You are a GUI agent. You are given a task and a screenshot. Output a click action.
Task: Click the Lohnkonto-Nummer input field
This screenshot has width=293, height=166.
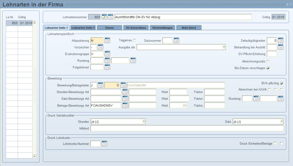[x=96, y=144]
